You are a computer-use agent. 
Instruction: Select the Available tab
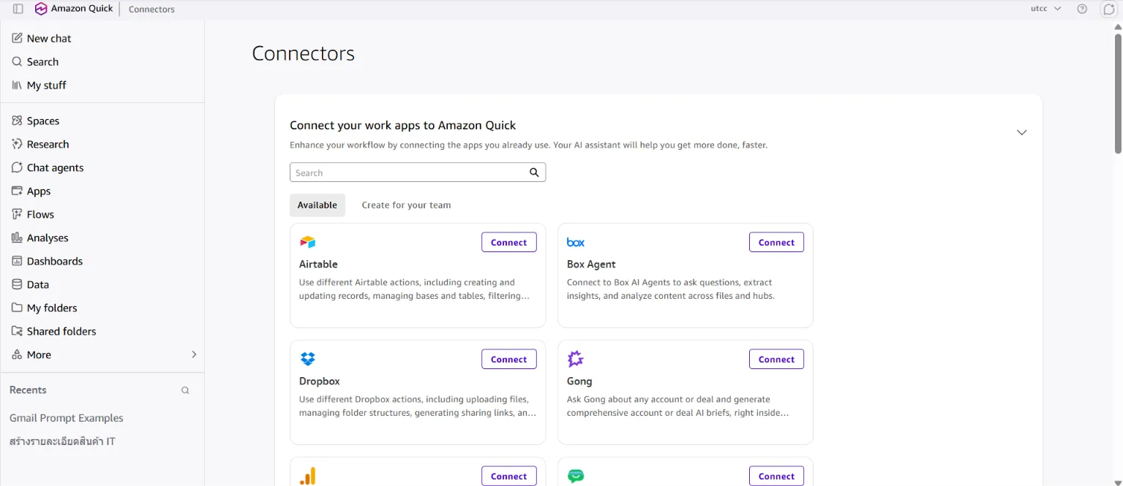[x=318, y=205]
